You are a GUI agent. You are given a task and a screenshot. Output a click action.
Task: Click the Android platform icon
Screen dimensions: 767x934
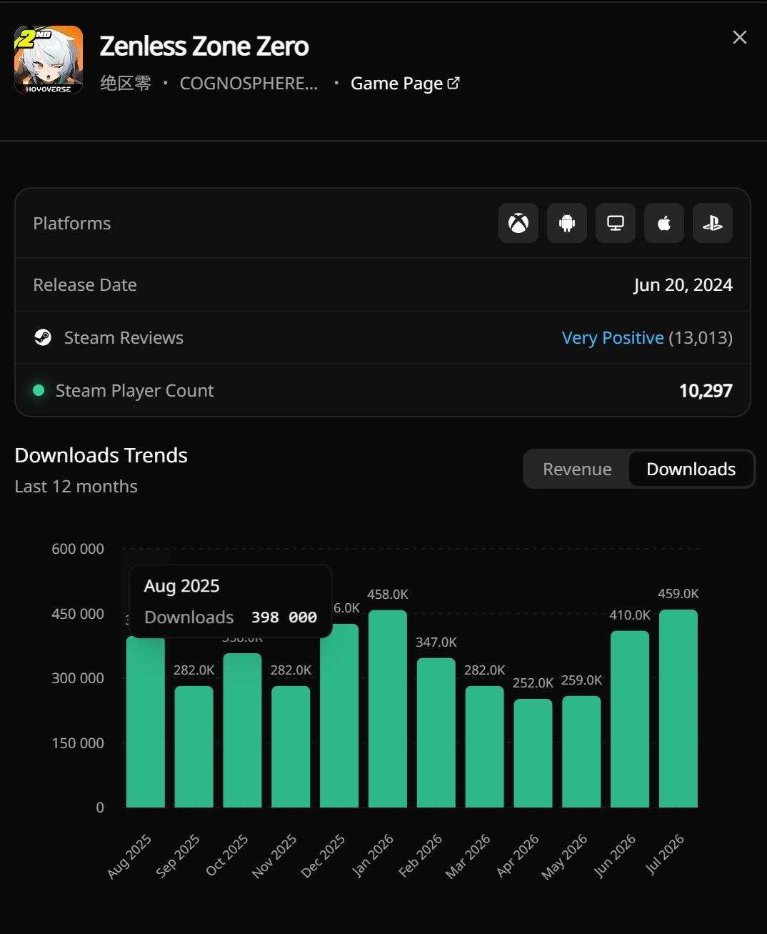[567, 223]
